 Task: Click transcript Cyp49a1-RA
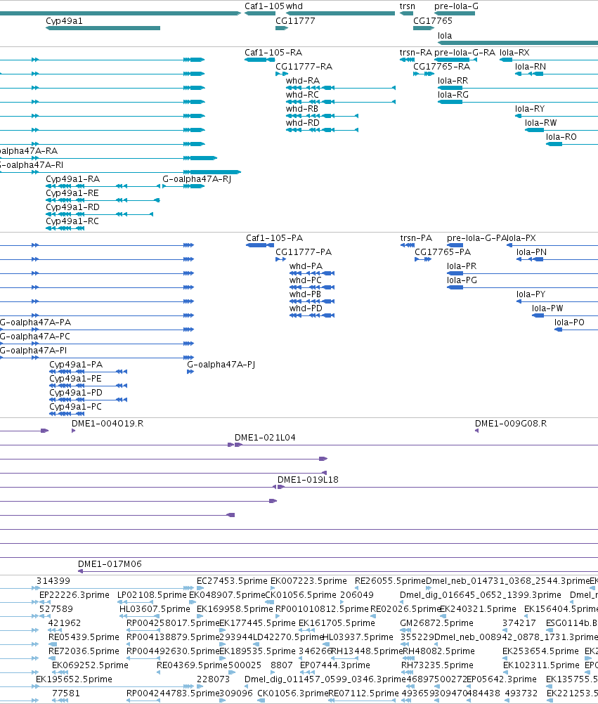(103, 186)
